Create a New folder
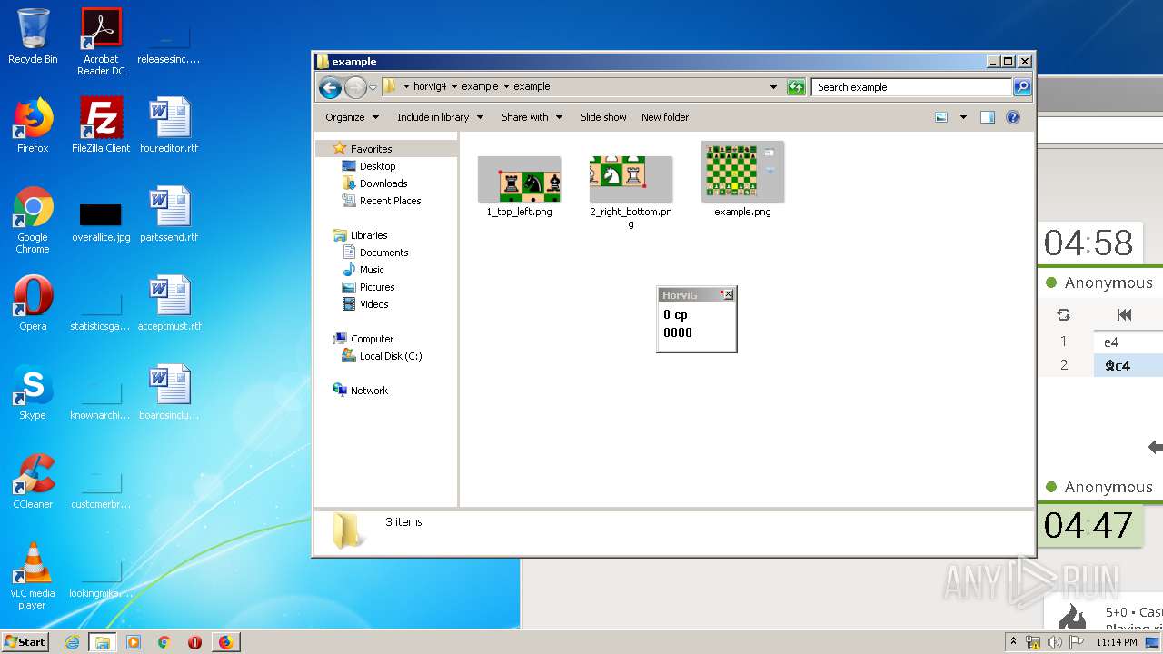This screenshot has height=654, width=1163. pyautogui.click(x=665, y=117)
